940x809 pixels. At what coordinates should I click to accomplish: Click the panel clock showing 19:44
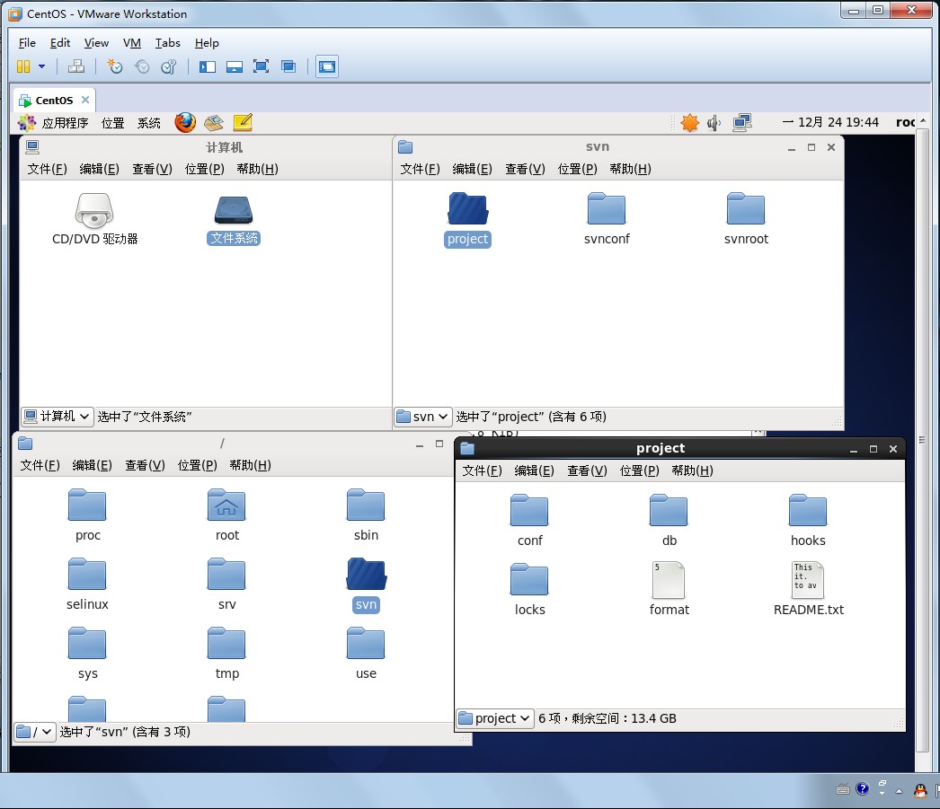[830, 122]
